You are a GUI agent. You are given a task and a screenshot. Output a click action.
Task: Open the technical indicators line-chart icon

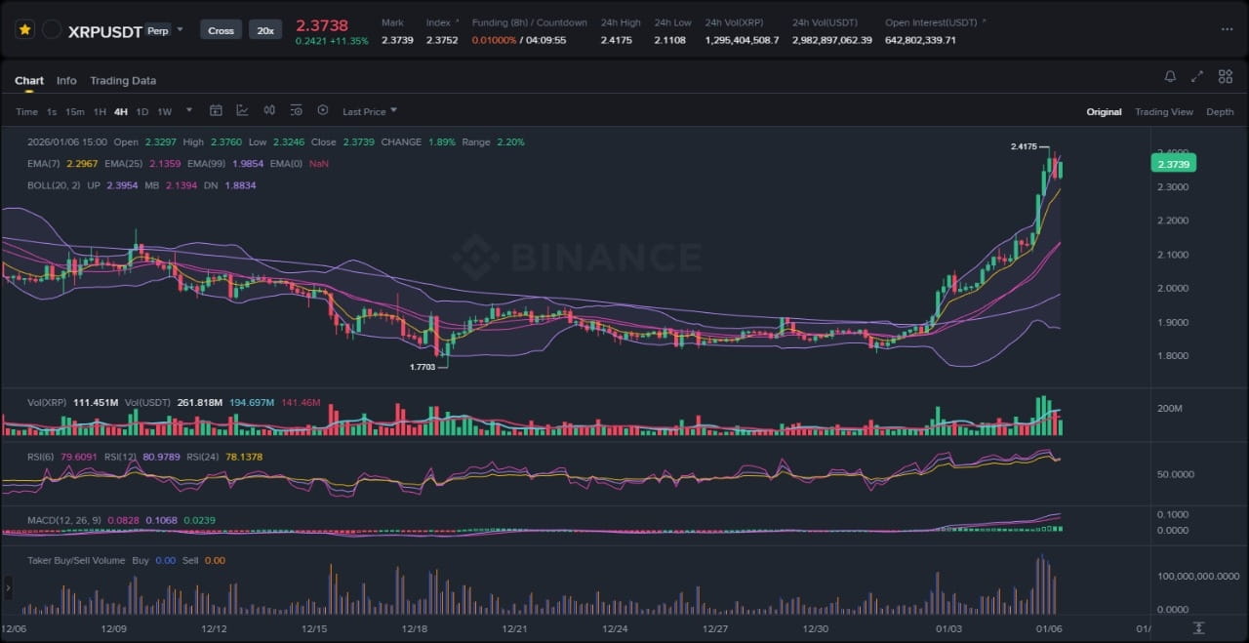[242, 111]
